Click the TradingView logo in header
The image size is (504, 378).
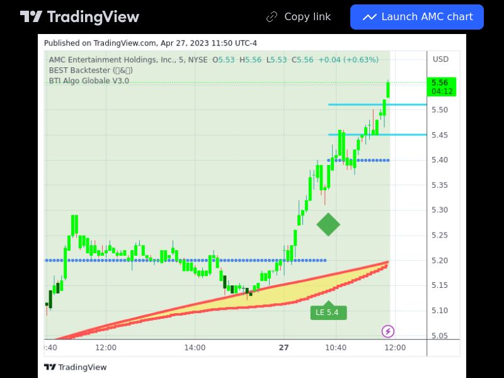pos(79,17)
